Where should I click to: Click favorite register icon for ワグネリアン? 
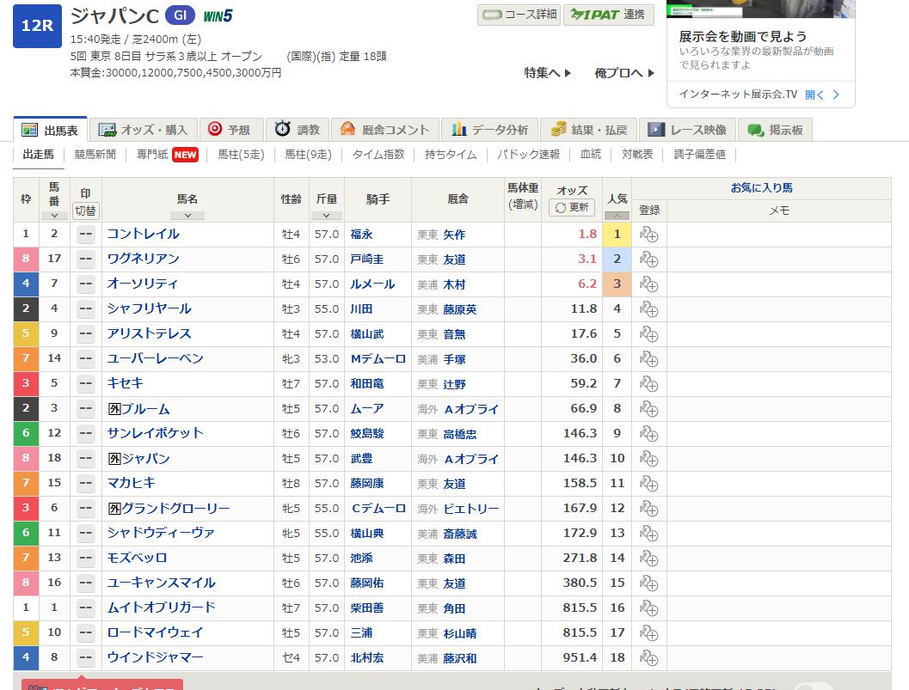pos(648,260)
